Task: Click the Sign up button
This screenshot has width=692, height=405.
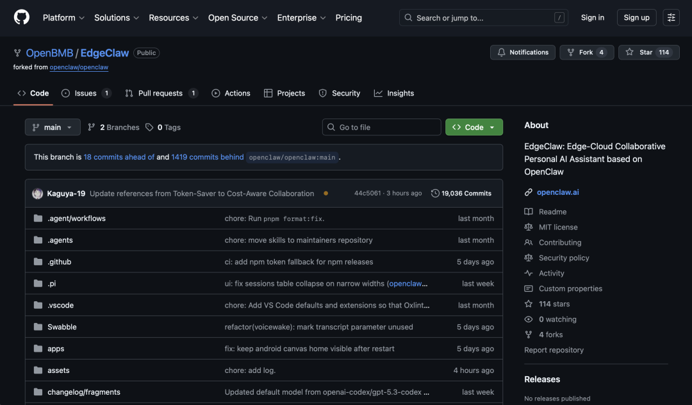Action: pyautogui.click(x=636, y=18)
